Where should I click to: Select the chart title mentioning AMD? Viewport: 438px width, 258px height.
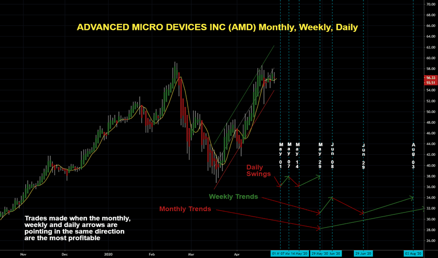click(x=217, y=27)
